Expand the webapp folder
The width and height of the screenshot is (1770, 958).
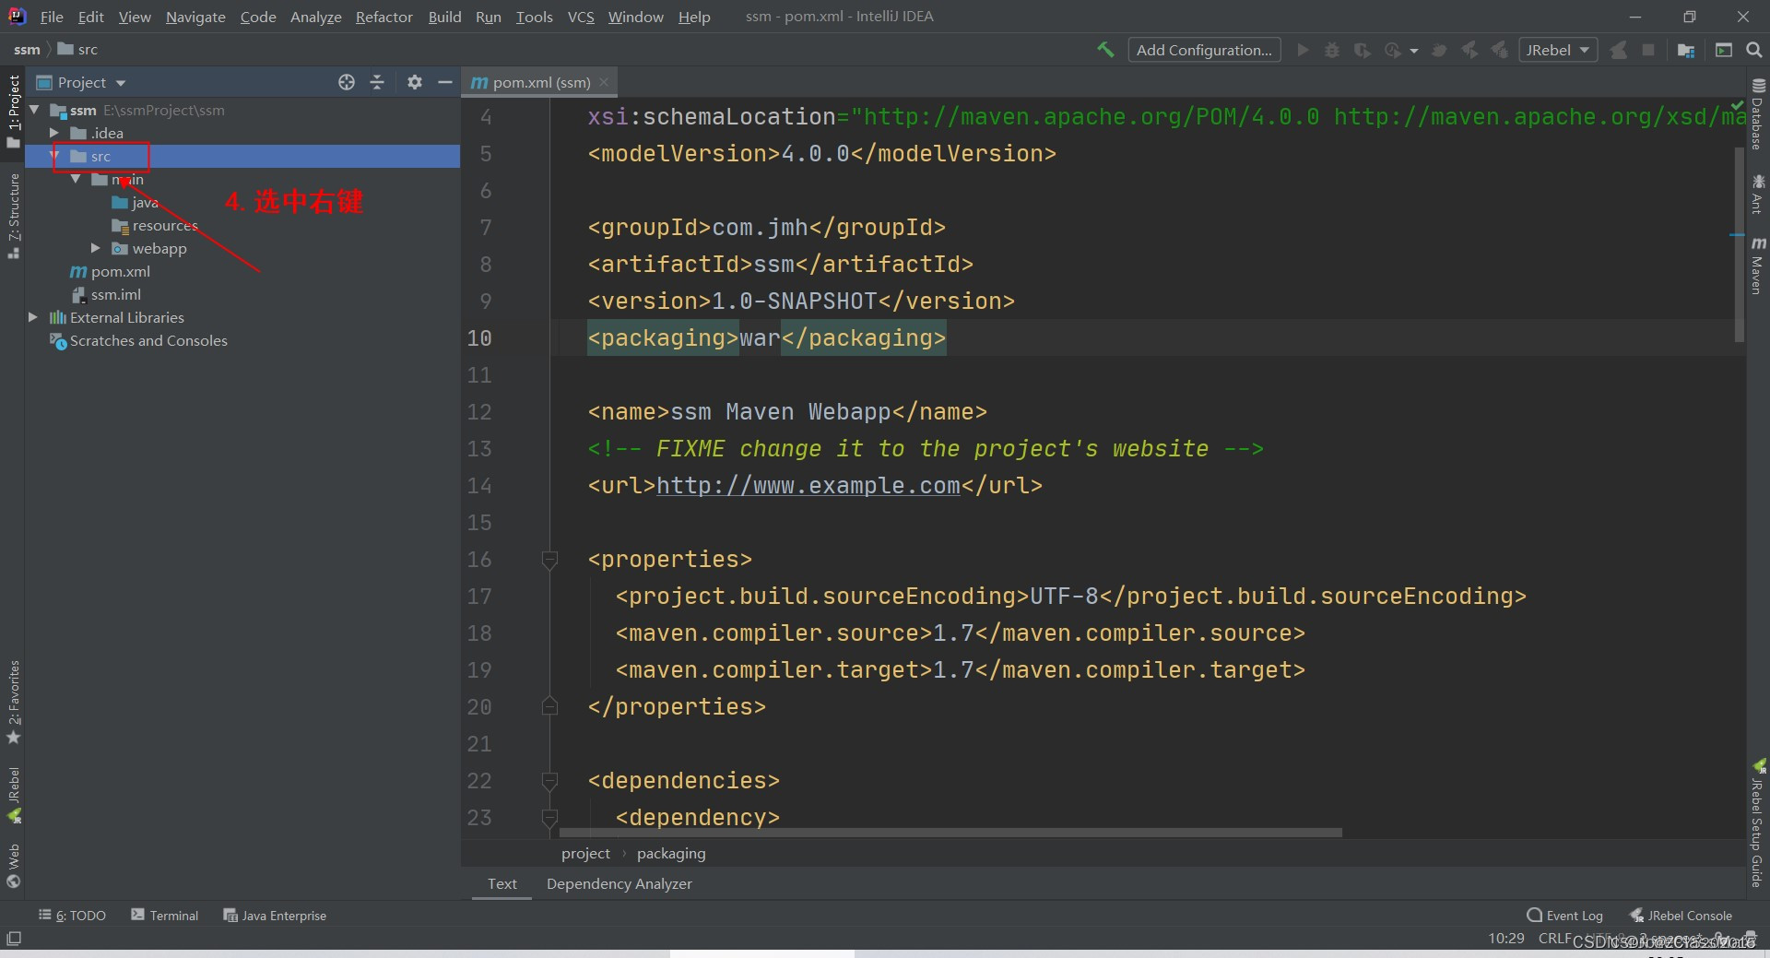(95, 248)
